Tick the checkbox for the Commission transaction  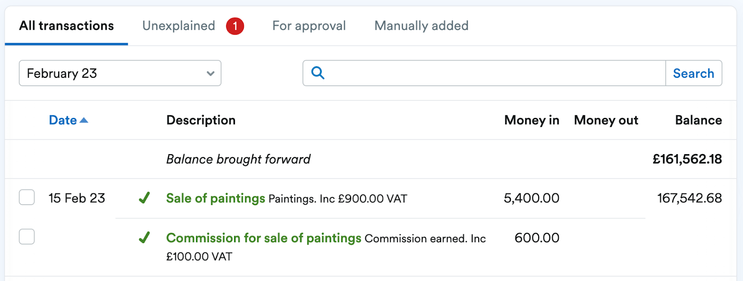coord(27,237)
